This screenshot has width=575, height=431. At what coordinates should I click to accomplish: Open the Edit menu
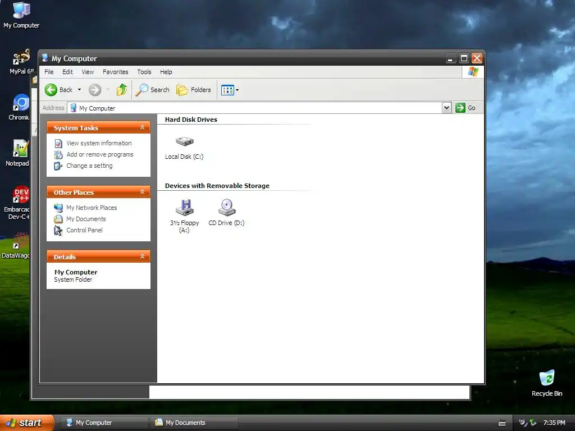point(67,72)
